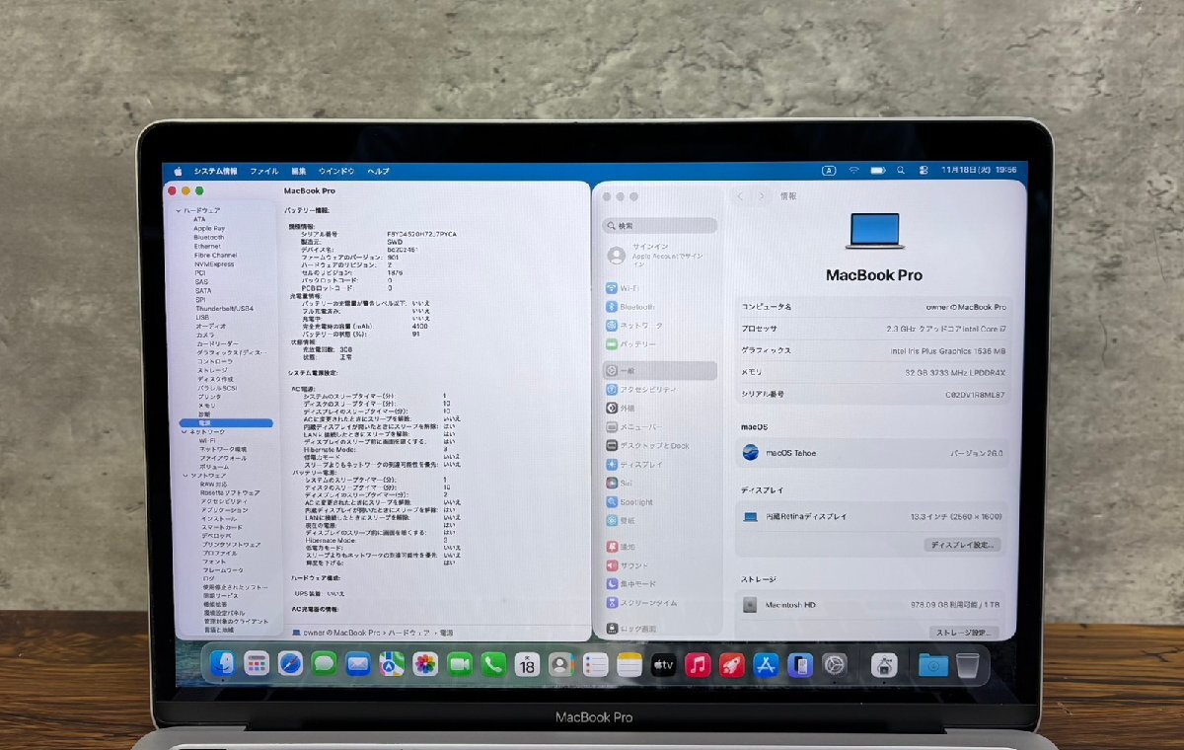Open Photos app in Dock

[425, 665]
